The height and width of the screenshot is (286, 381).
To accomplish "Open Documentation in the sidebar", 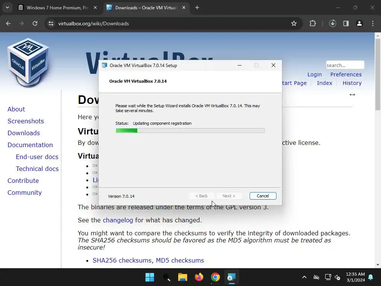I will [30, 145].
